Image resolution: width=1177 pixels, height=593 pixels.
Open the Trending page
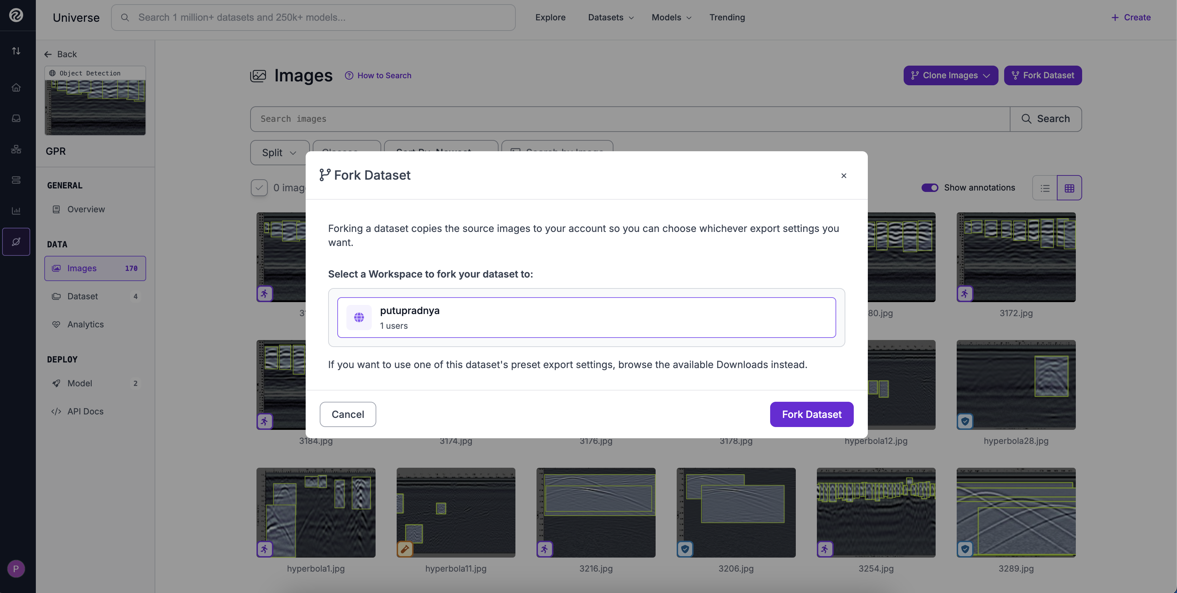pyautogui.click(x=727, y=17)
